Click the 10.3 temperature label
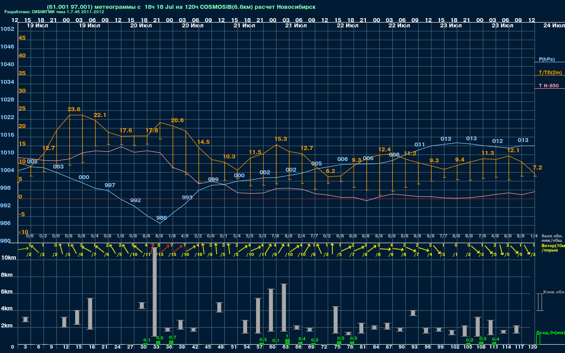 pos(229,156)
